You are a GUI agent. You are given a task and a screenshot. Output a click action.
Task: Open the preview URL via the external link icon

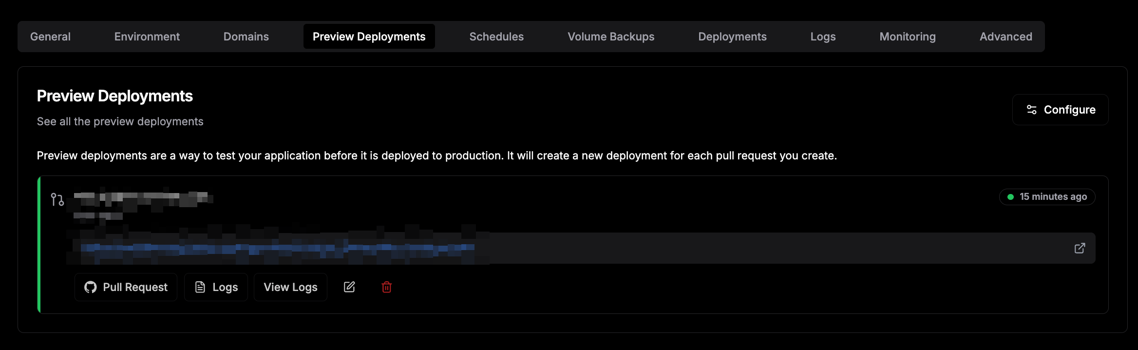(x=1080, y=248)
